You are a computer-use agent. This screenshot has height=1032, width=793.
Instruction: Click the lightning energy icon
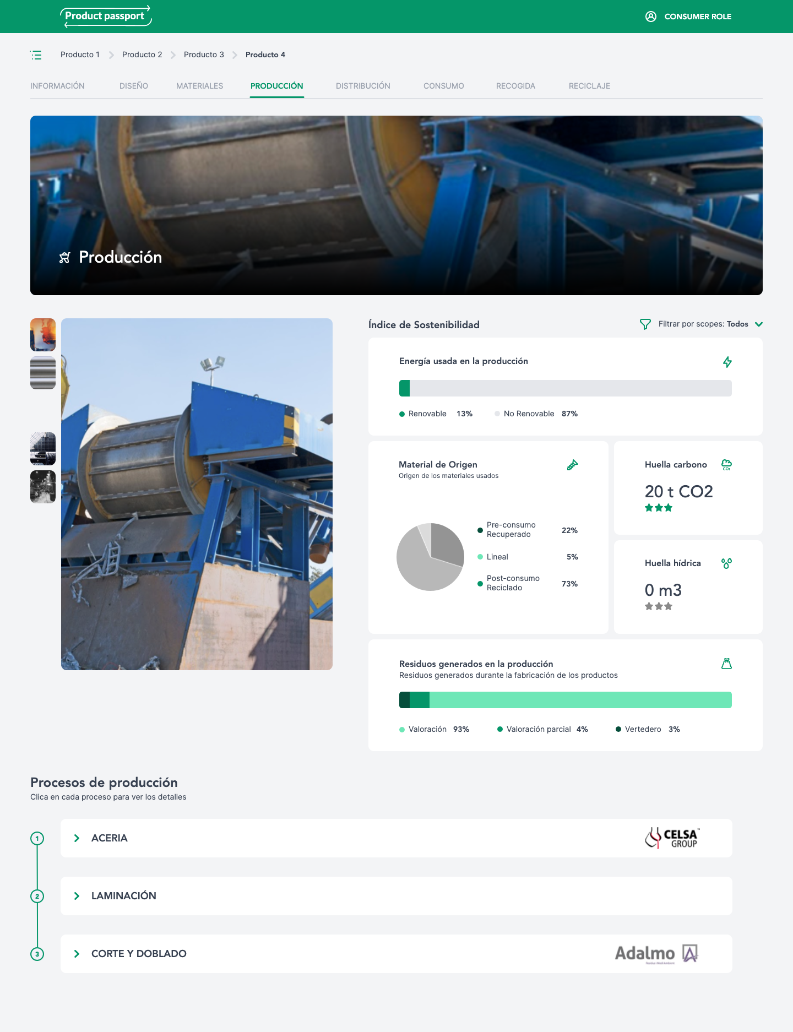pyautogui.click(x=727, y=362)
